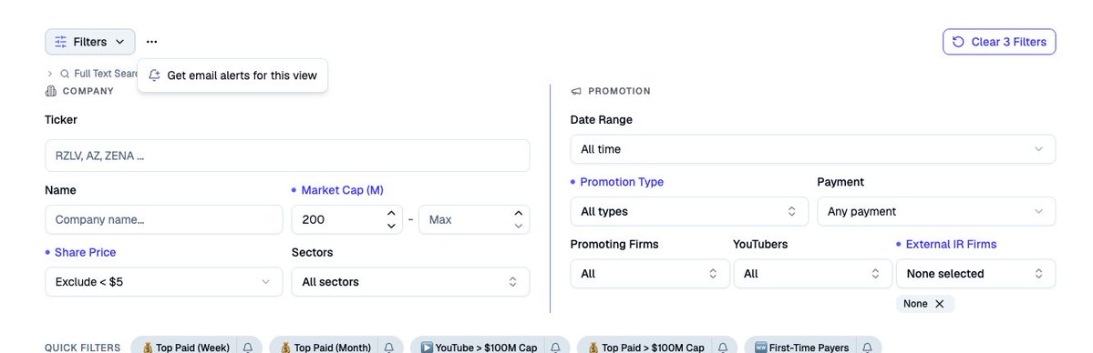Screen dimensions: 1093x353
Task: Click bell icon beside Top Paid (Month)
Action: [389, 348]
